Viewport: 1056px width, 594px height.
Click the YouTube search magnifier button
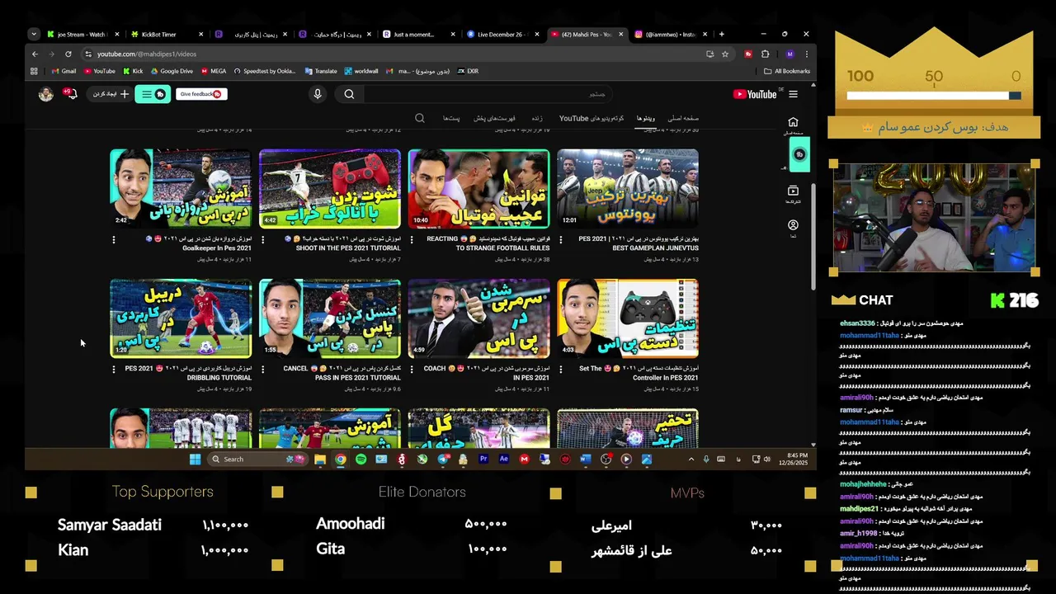point(349,94)
